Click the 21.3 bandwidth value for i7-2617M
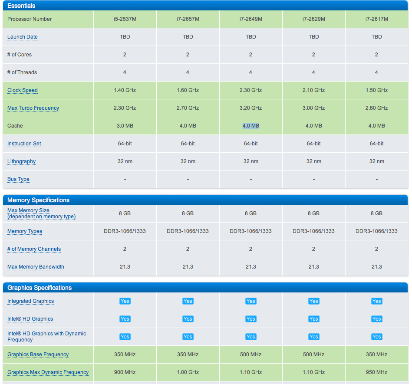Viewport: 412px width, 384px height. coord(376,267)
